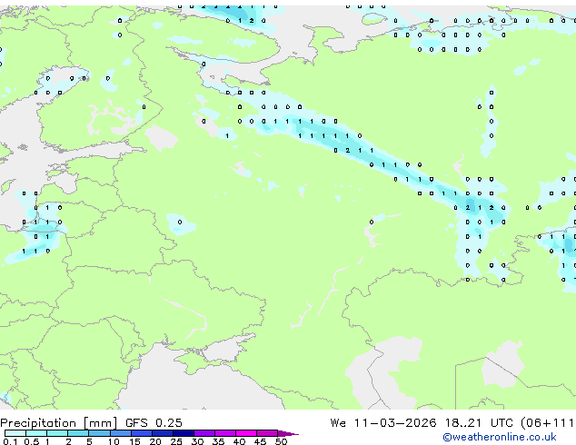Click the date "11-03-2026"

tap(395, 422)
